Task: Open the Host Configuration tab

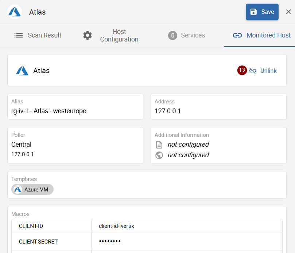Action: click(111, 35)
